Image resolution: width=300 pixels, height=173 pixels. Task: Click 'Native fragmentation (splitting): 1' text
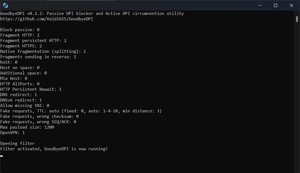(43, 51)
